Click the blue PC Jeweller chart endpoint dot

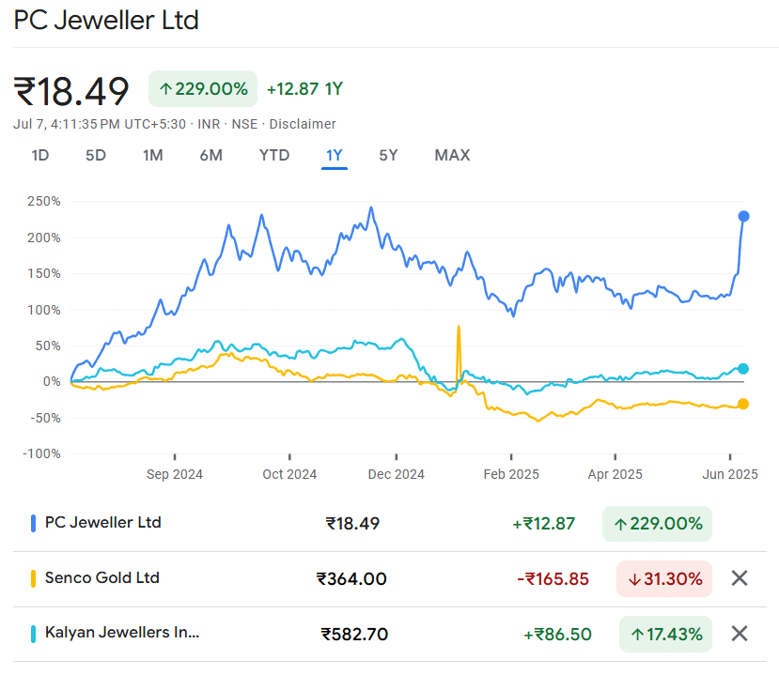(743, 217)
